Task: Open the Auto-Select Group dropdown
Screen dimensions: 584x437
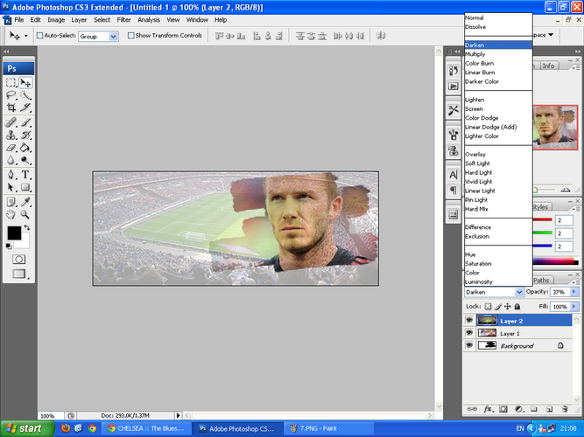Action: pyautogui.click(x=113, y=36)
